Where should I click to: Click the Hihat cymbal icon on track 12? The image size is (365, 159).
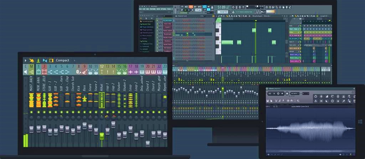tap(102, 72)
